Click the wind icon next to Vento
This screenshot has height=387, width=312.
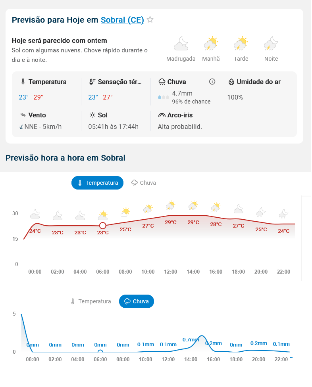[x=23, y=115]
